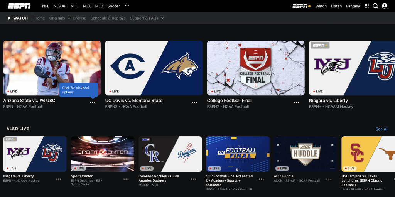Image resolution: width=395 pixels, height=197 pixels.
Task: Open options for SEC Football Final
Action: pos(261,179)
